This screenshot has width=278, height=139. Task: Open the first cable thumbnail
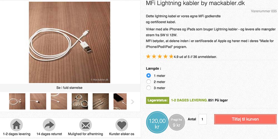(17, 101)
